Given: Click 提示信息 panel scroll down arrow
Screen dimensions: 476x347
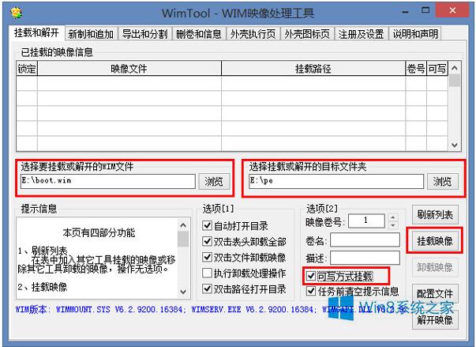Looking at the screenshot, I should (183, 292).
